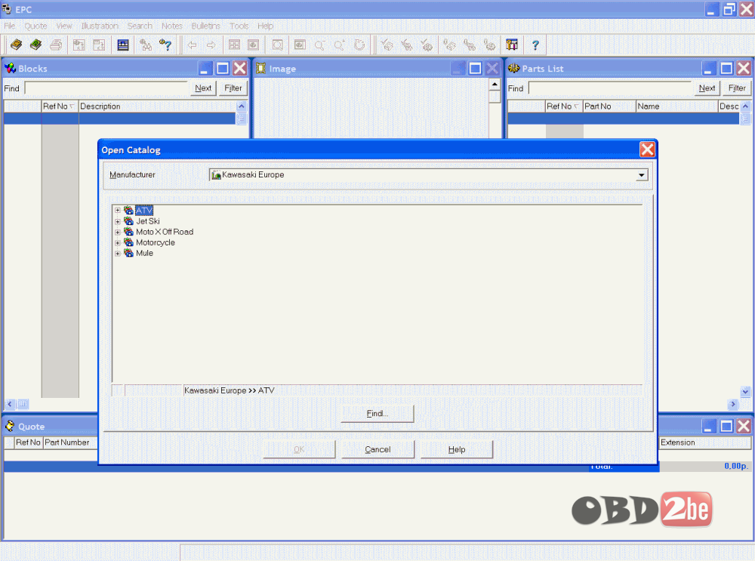The height and width of the screenshot is (561, 755).
Task: Click the Name column header in Parts List
Action: (677, 106)
